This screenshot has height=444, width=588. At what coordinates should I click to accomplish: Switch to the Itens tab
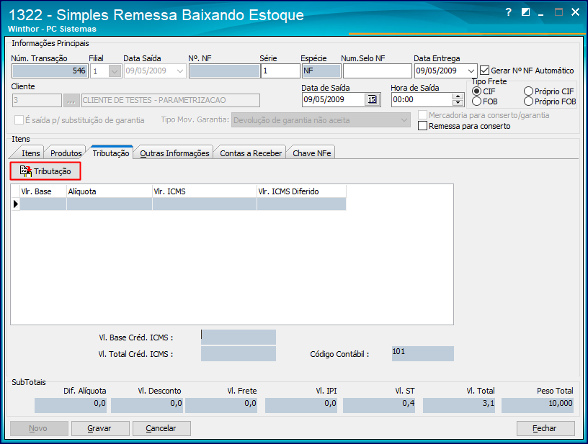30,153
